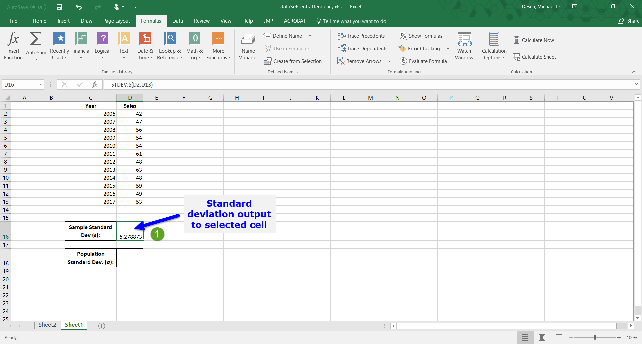Switch to the Data ribbon tab
The image size is (642, 344).
click(x=177, y=21)
